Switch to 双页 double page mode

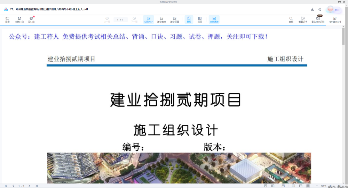(200, 19)
